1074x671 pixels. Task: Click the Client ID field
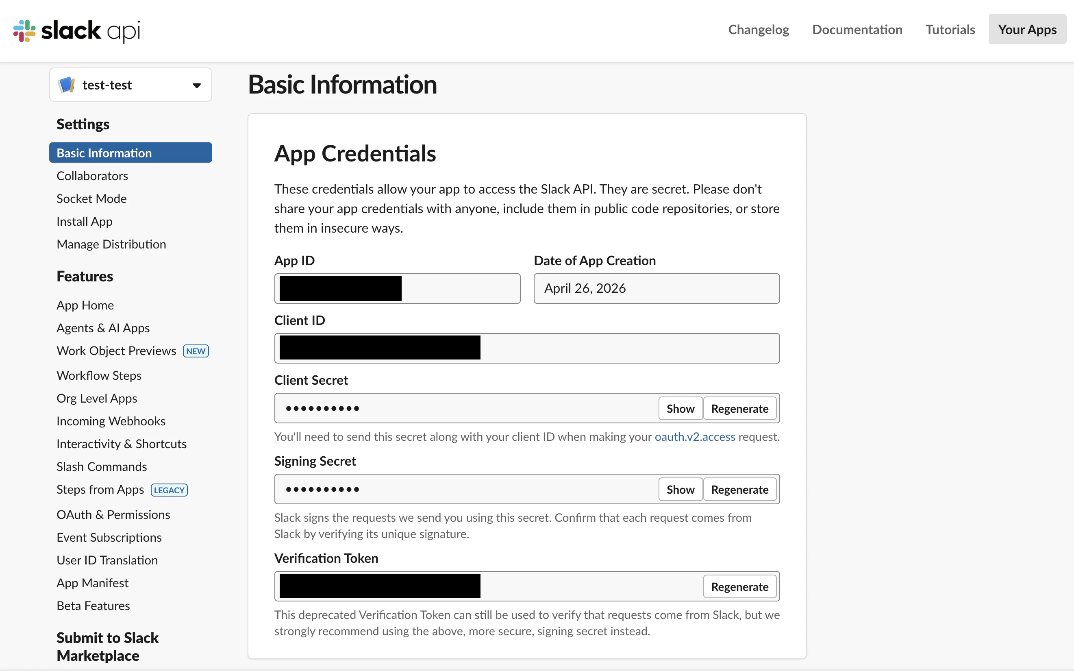click(x=526, y=349)
